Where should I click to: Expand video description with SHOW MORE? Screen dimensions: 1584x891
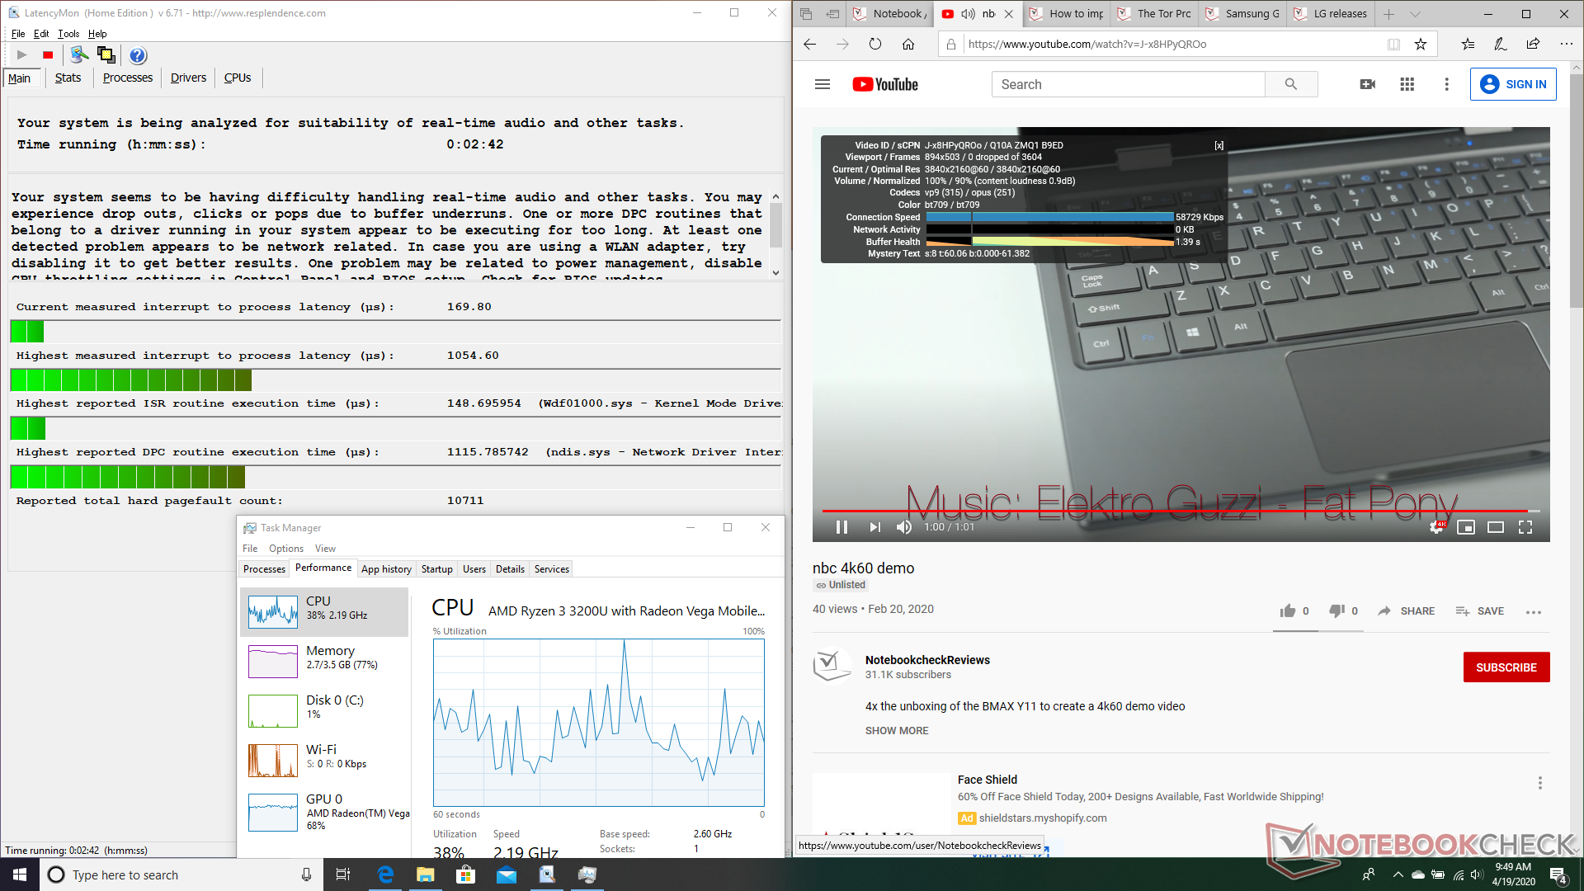click(x=897, y=731)
